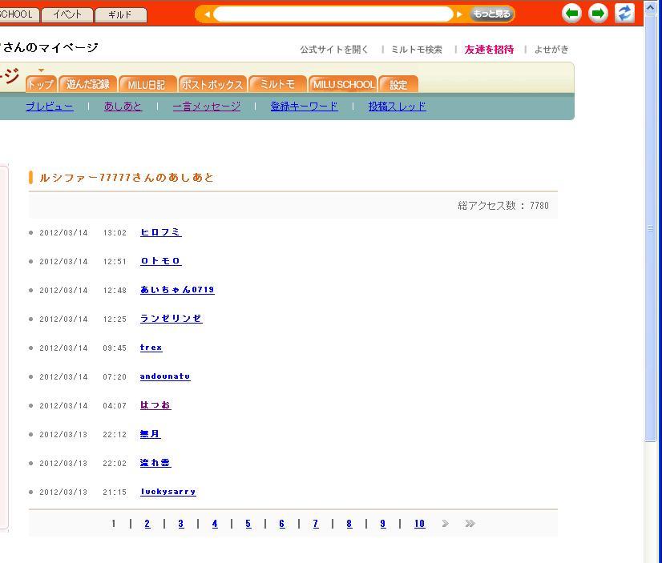Select the ポストボックス tab

pyautogui.click(x=212, y=84)
